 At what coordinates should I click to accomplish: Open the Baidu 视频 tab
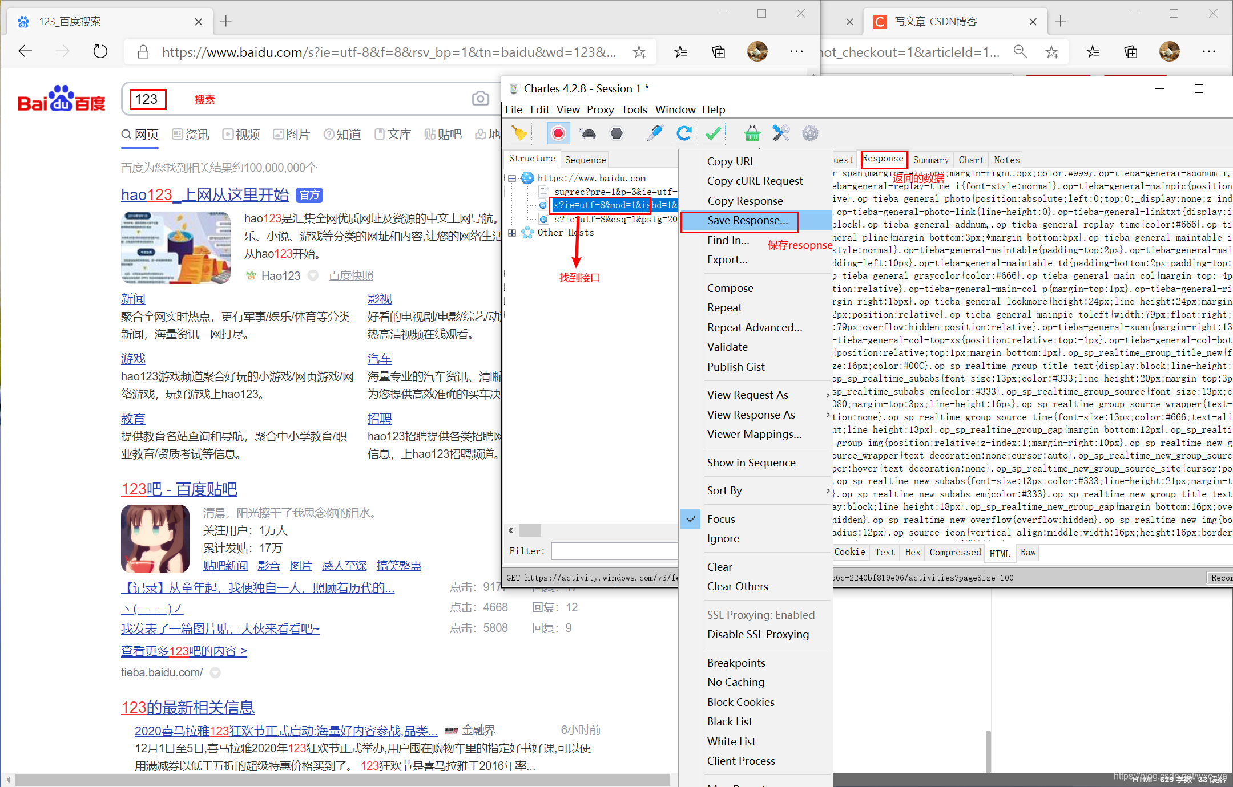tap(241, 135)
